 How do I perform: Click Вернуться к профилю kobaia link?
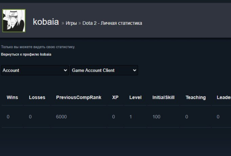point(26,54)
